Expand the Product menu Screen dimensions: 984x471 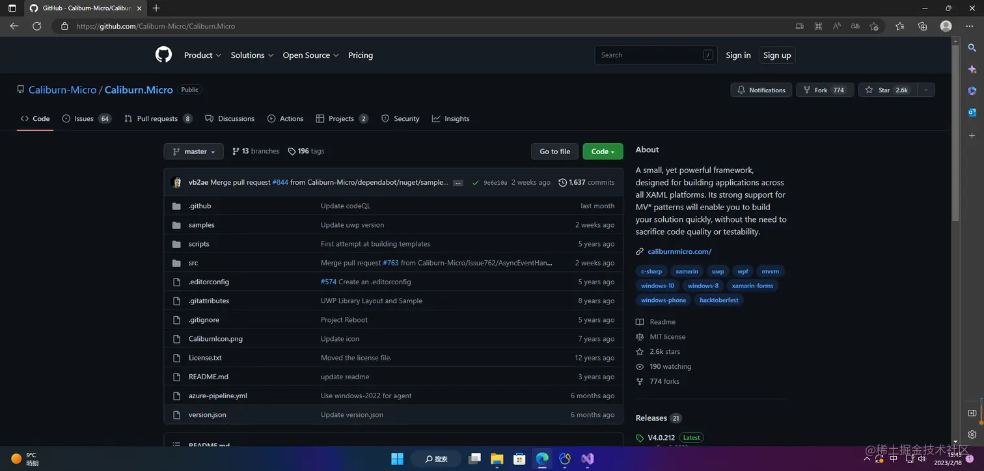(202, 55)
